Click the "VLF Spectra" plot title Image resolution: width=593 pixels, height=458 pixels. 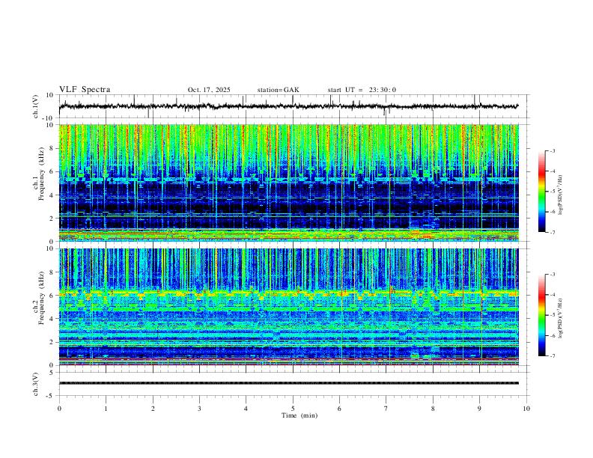point(85,90)
